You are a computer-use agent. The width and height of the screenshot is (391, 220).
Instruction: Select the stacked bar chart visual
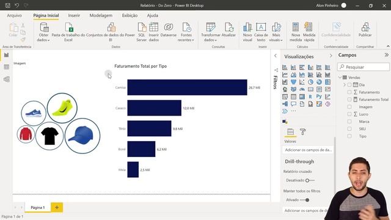(x=285, y=67)
